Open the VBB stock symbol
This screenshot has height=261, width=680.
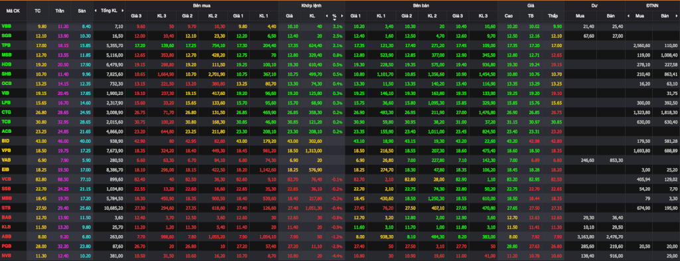click(7, 26)
